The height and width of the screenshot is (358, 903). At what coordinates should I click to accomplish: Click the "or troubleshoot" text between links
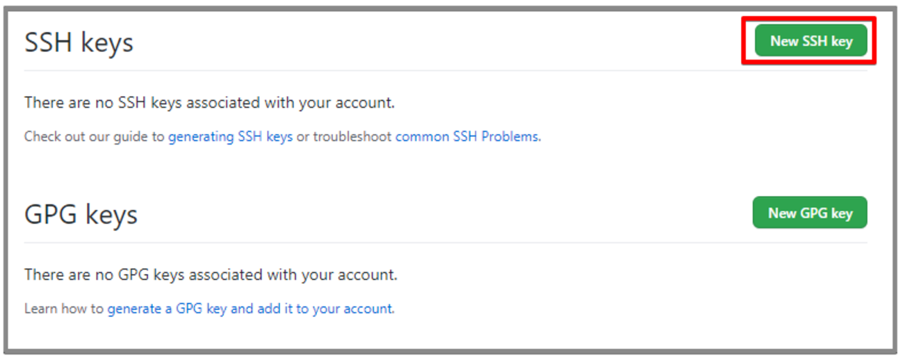[343, 137]
